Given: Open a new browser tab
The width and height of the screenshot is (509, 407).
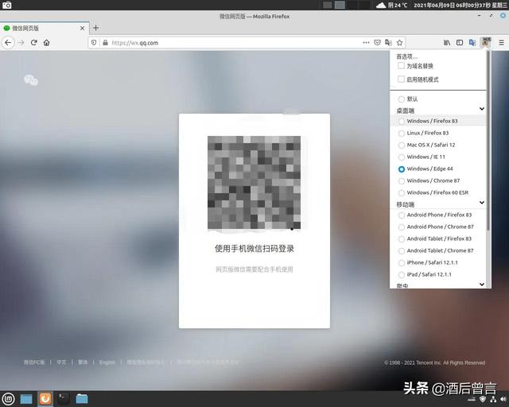Looking at the screenshot, I should pyautogui.click(x=96, y=28).
